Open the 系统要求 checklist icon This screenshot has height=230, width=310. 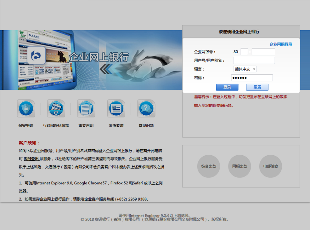pos(116,109)
